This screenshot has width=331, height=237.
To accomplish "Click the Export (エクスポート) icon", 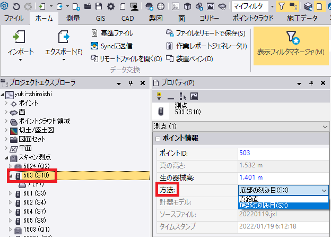I will click(63, 38).
